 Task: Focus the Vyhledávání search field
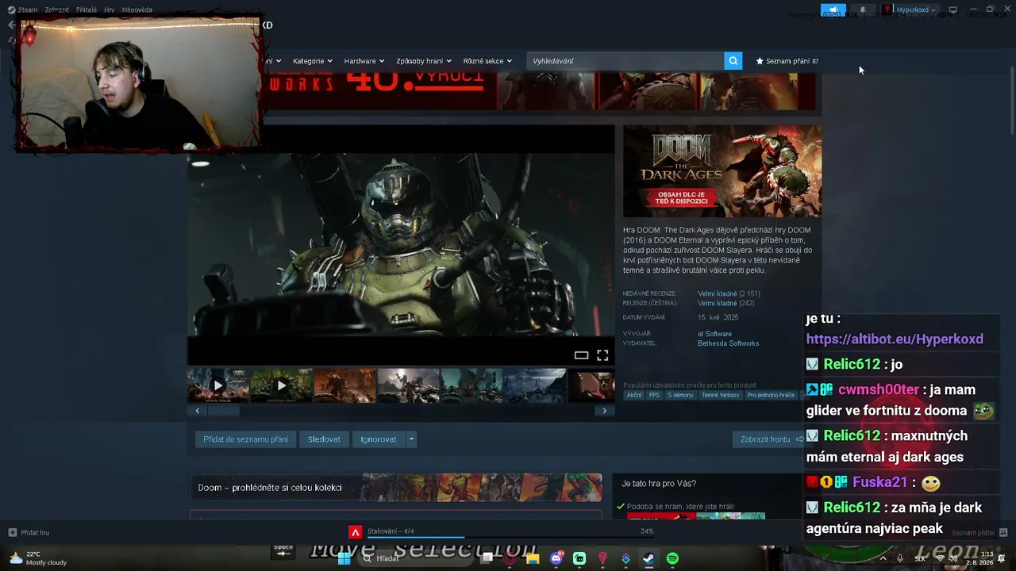pos(625,61)
